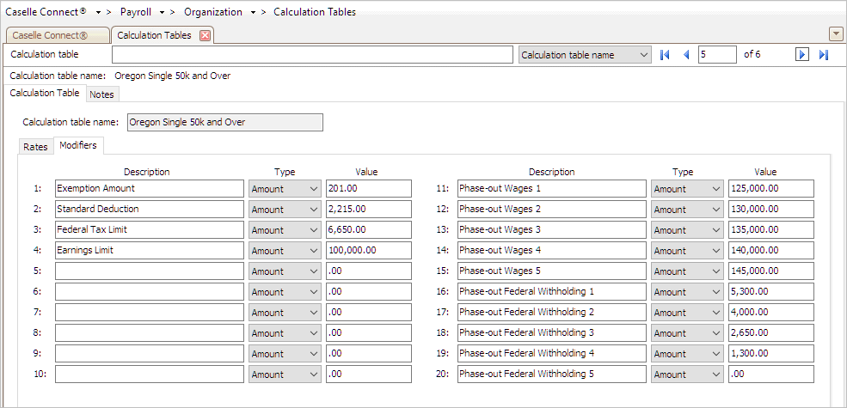Select the Caselle Connect tab

tap(56, 35)
